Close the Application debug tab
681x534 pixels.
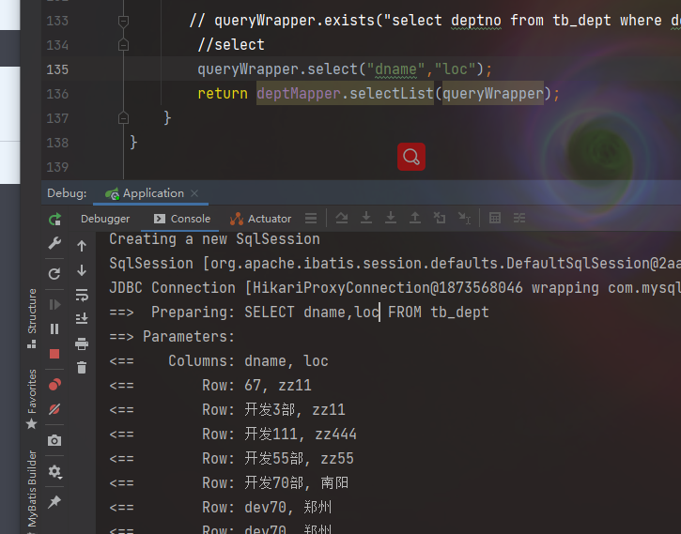coord(194,193)
